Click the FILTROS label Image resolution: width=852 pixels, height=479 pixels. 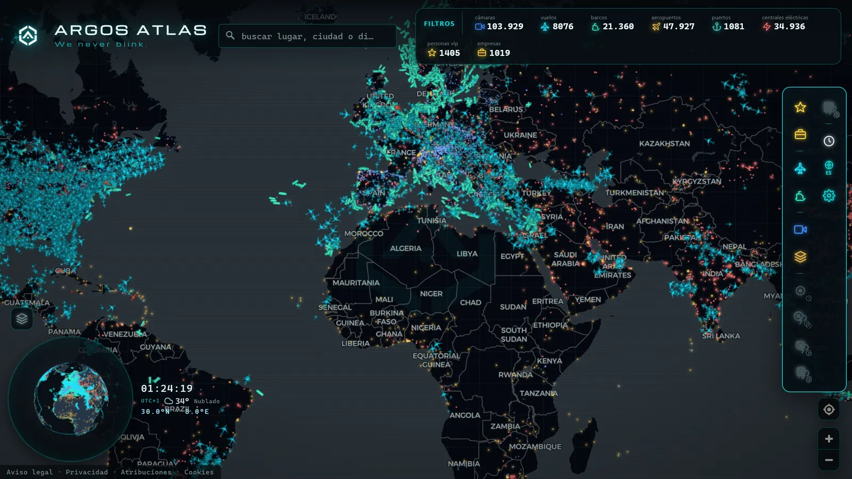pos(439,24)
